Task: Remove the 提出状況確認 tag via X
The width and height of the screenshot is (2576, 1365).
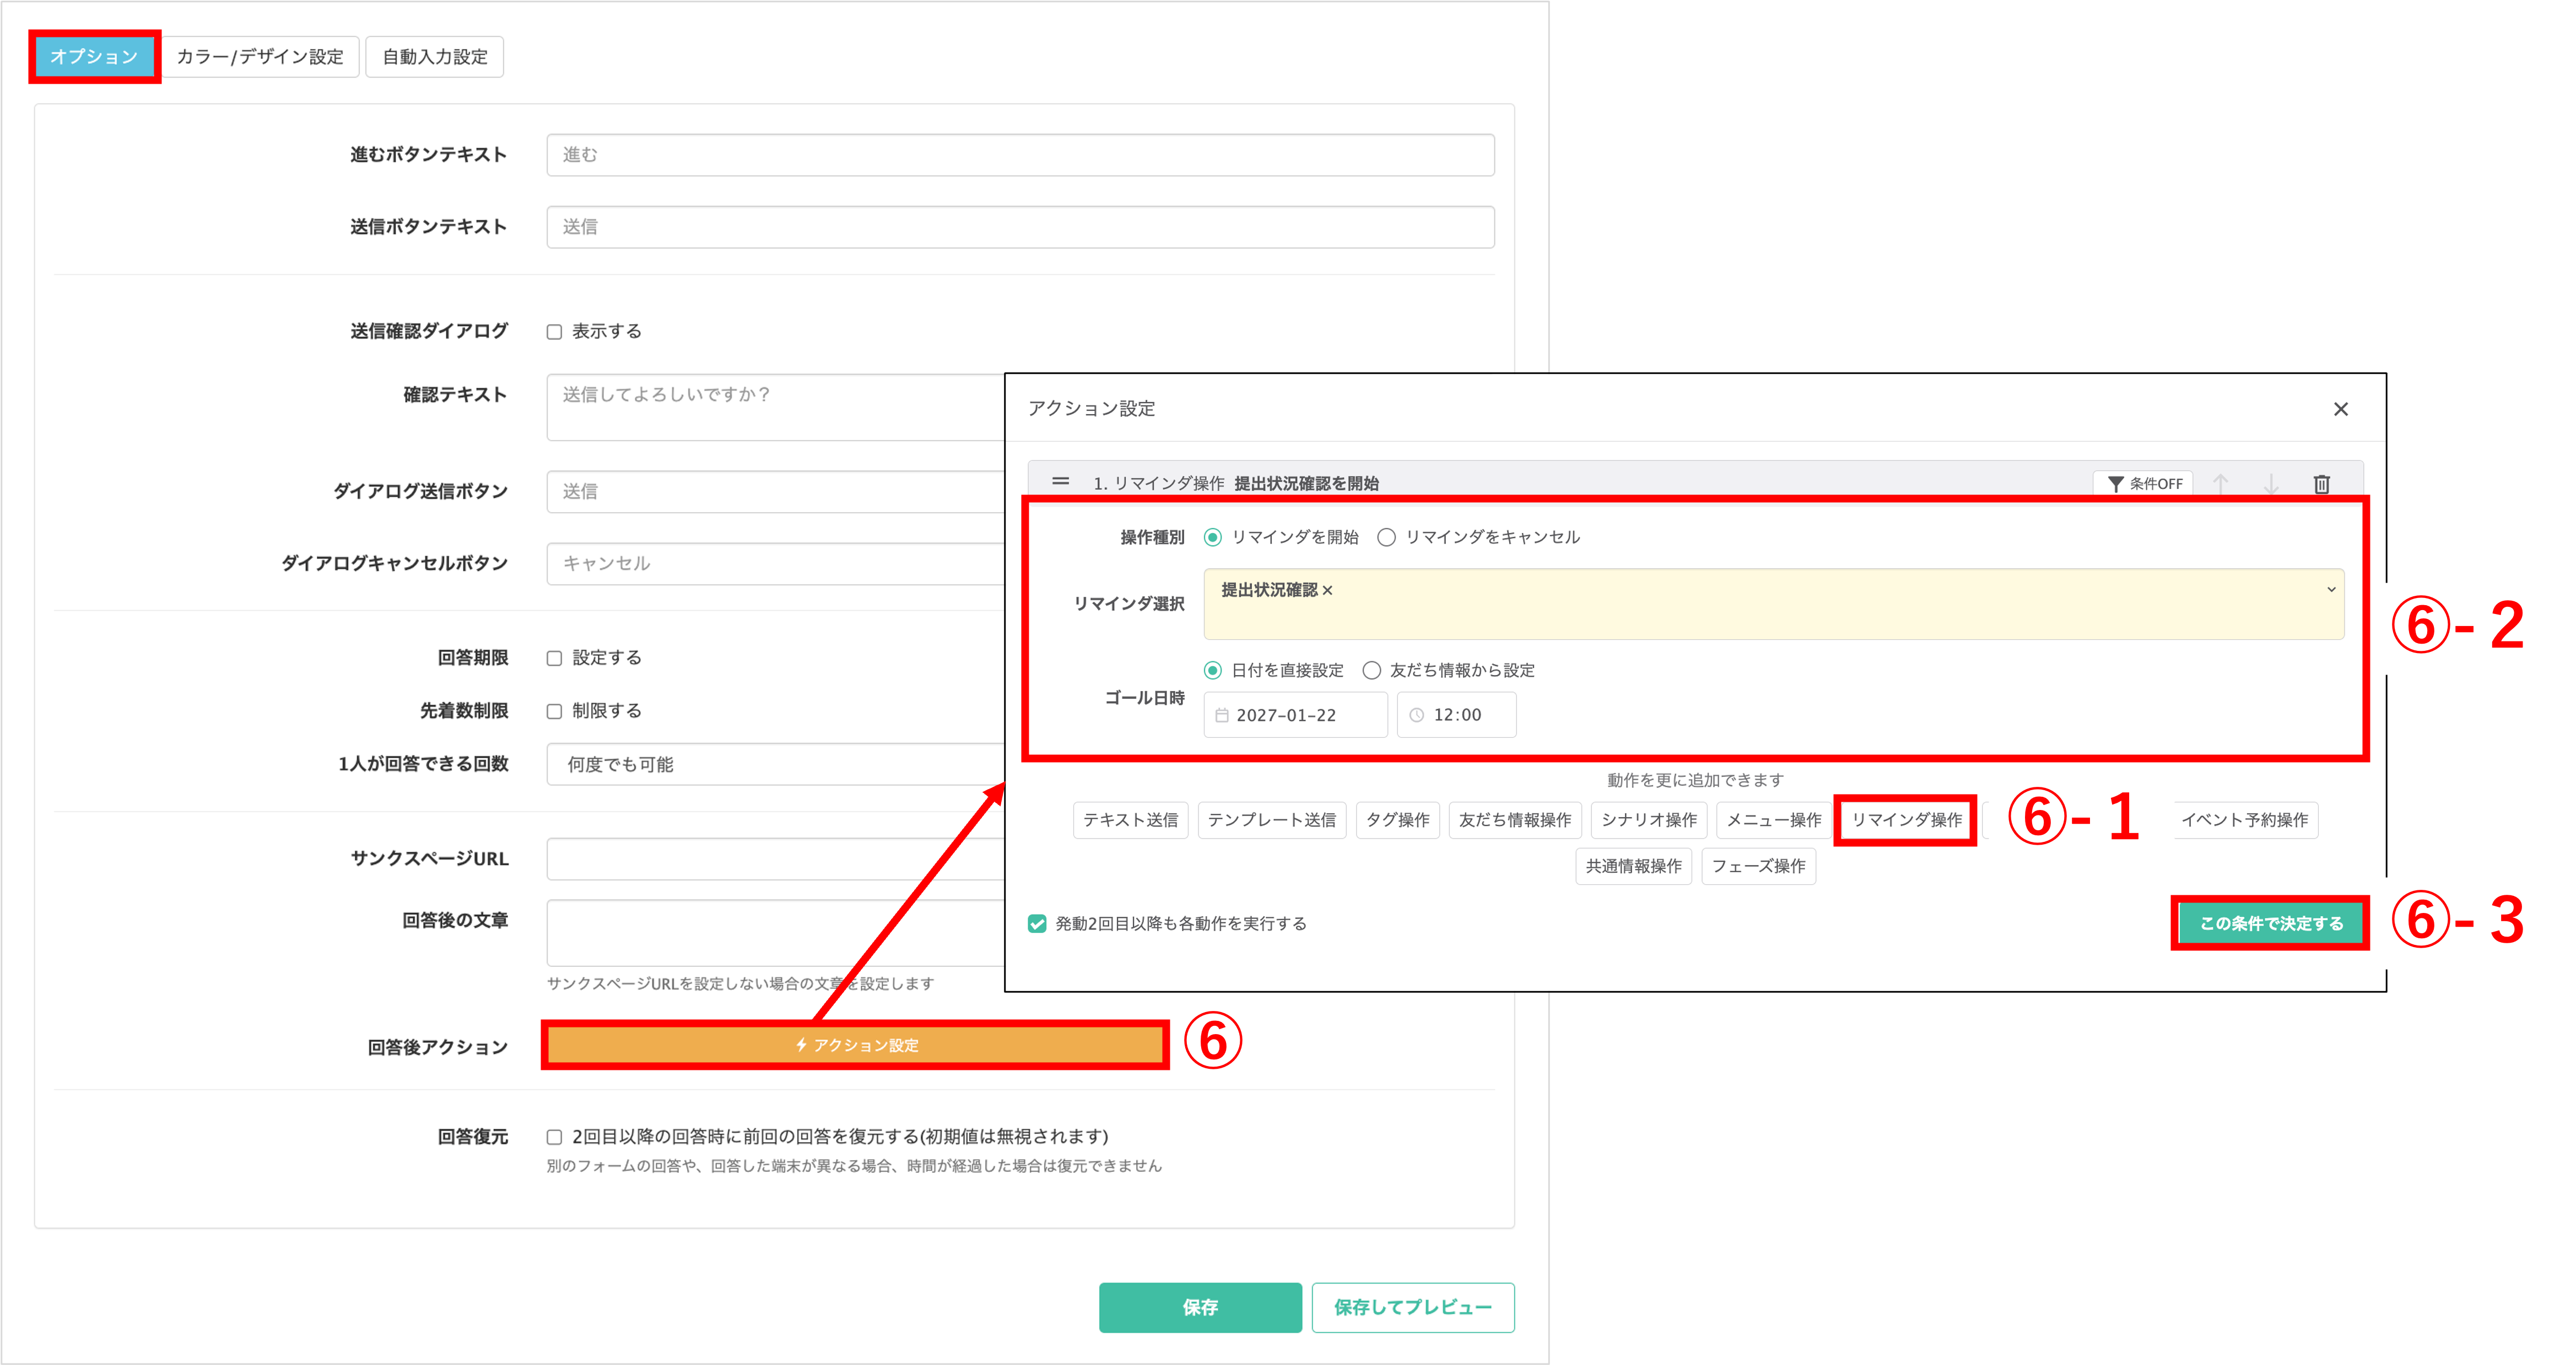Action: [1327, 591]
